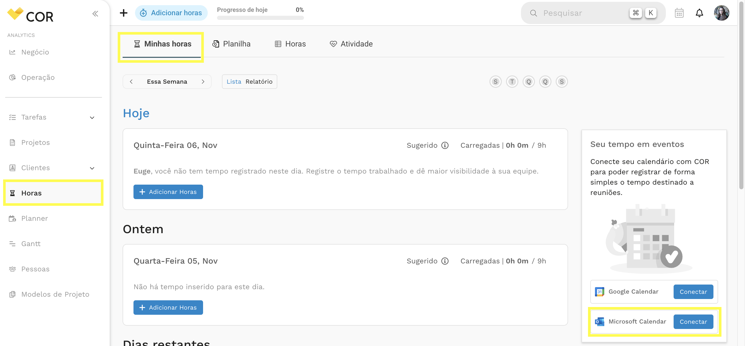Viewport: 745px width, 346px height.
Task: Click the Atividade heartbeat icon
Action: 333,44
